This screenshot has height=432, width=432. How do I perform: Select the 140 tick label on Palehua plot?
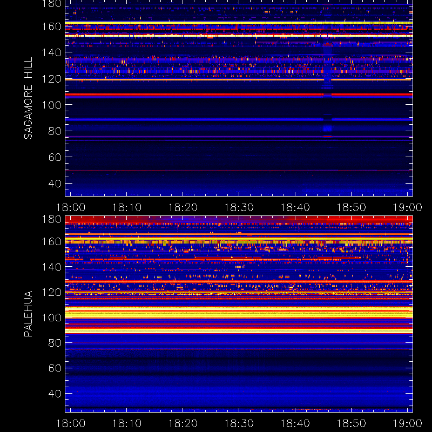pyautogui.click(x=51, y=267)
